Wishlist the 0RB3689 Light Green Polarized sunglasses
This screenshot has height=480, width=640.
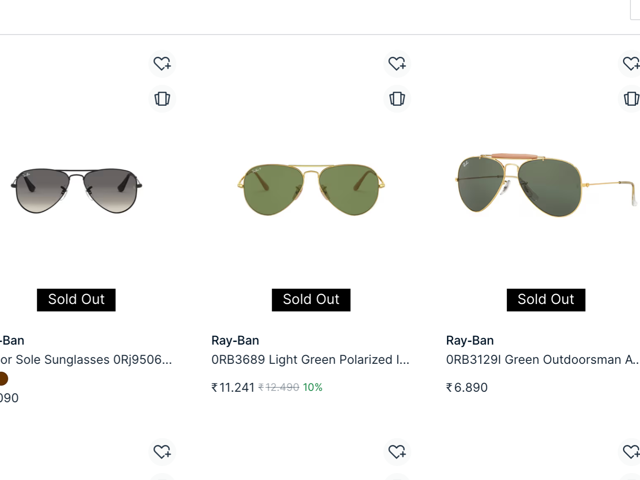click(x=397, y=64)
